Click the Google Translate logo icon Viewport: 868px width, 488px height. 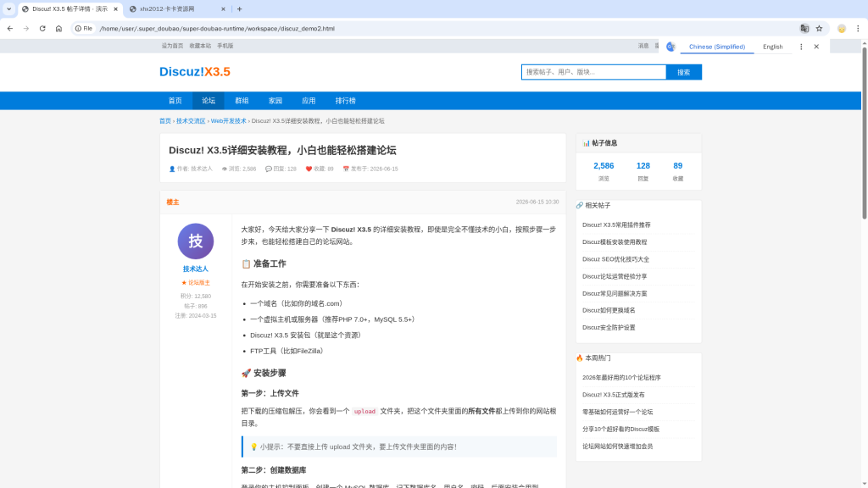click(x=671, y=47)
